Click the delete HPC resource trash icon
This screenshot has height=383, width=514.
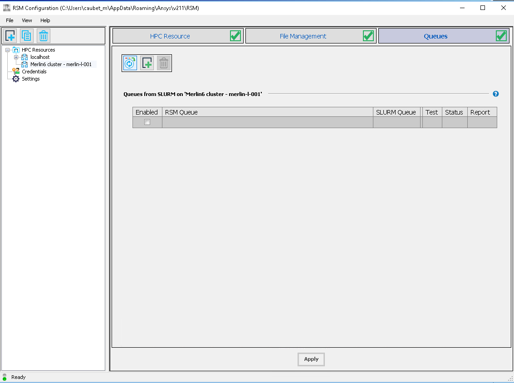click(x=43, y=36)
